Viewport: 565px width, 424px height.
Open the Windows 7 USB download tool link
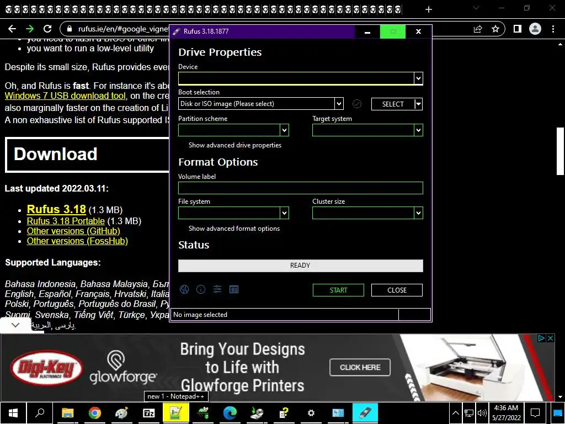65,96
